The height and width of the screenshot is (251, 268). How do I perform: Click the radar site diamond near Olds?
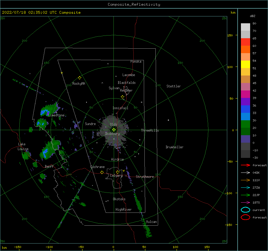click(x=114, y=130)
